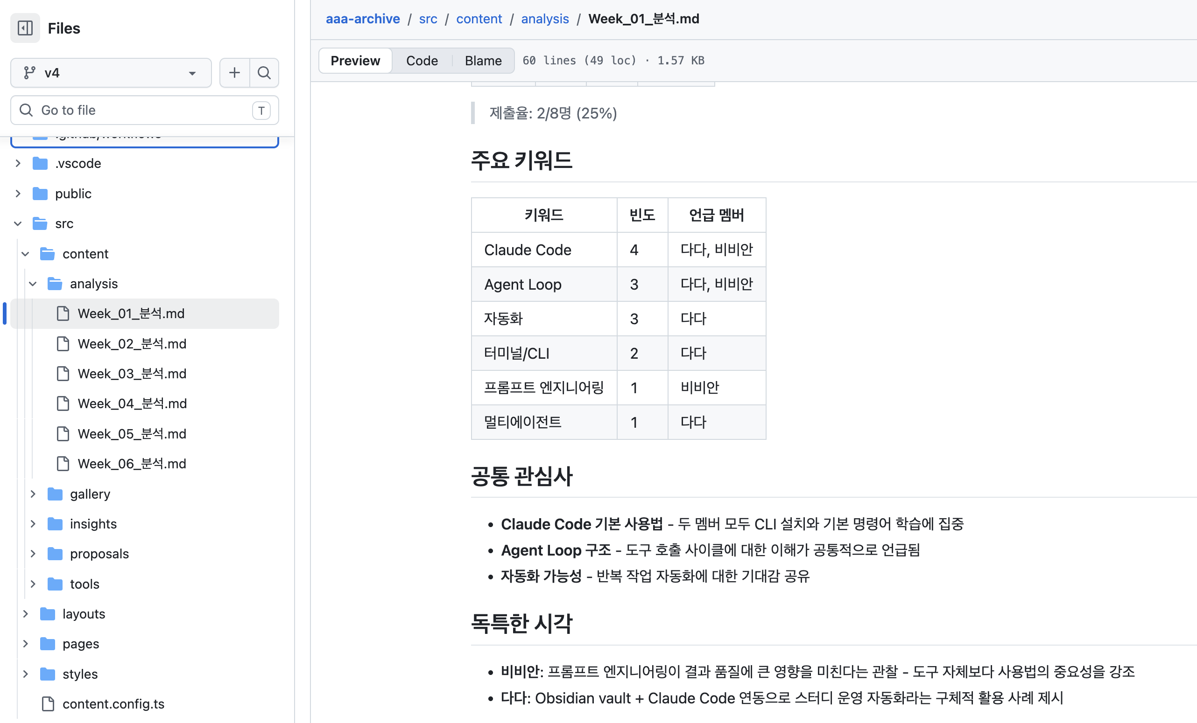Click the Go to file search field
Screen dimensions: 1197x723
click(x=145, y=111)
